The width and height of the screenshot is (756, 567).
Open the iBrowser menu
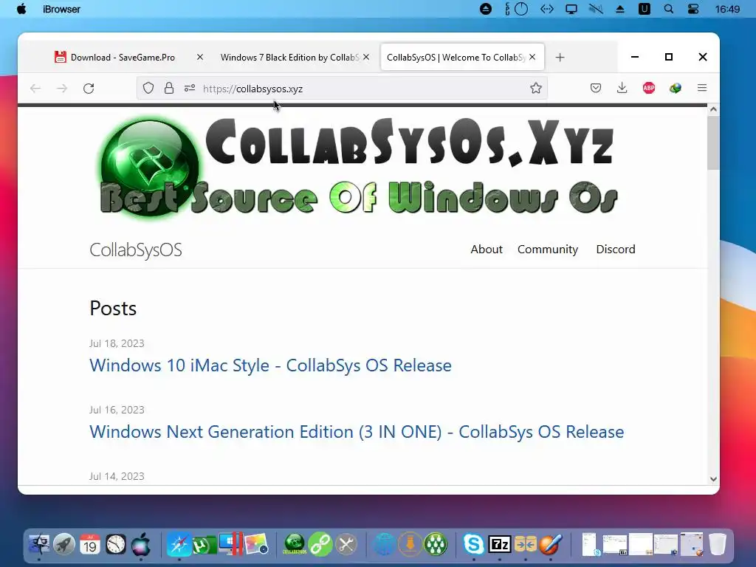coord(62,9)
